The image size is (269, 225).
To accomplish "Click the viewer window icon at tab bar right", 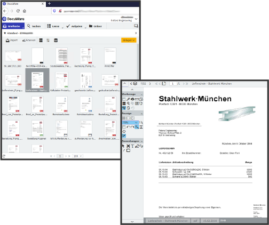I will [x=136, y=26].
